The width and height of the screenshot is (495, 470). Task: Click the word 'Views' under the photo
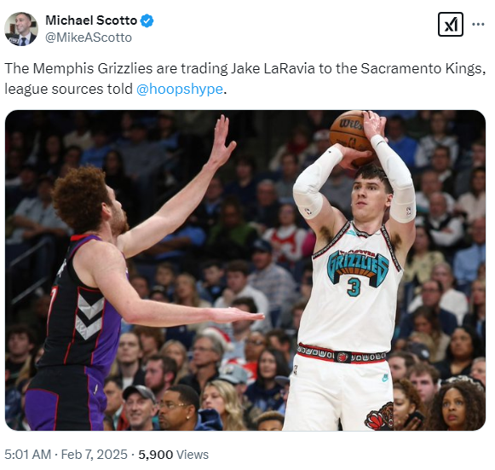click(x=193, y=454)
